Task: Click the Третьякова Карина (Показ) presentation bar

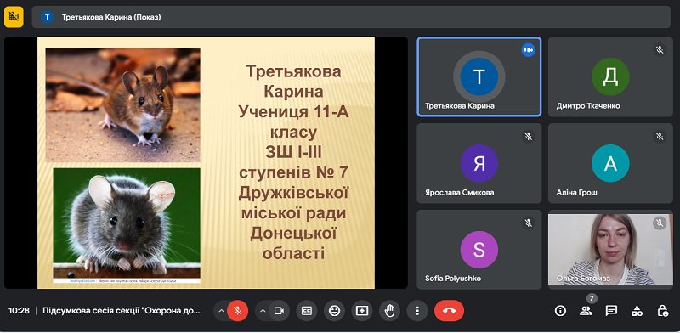Action: point(351,17)
